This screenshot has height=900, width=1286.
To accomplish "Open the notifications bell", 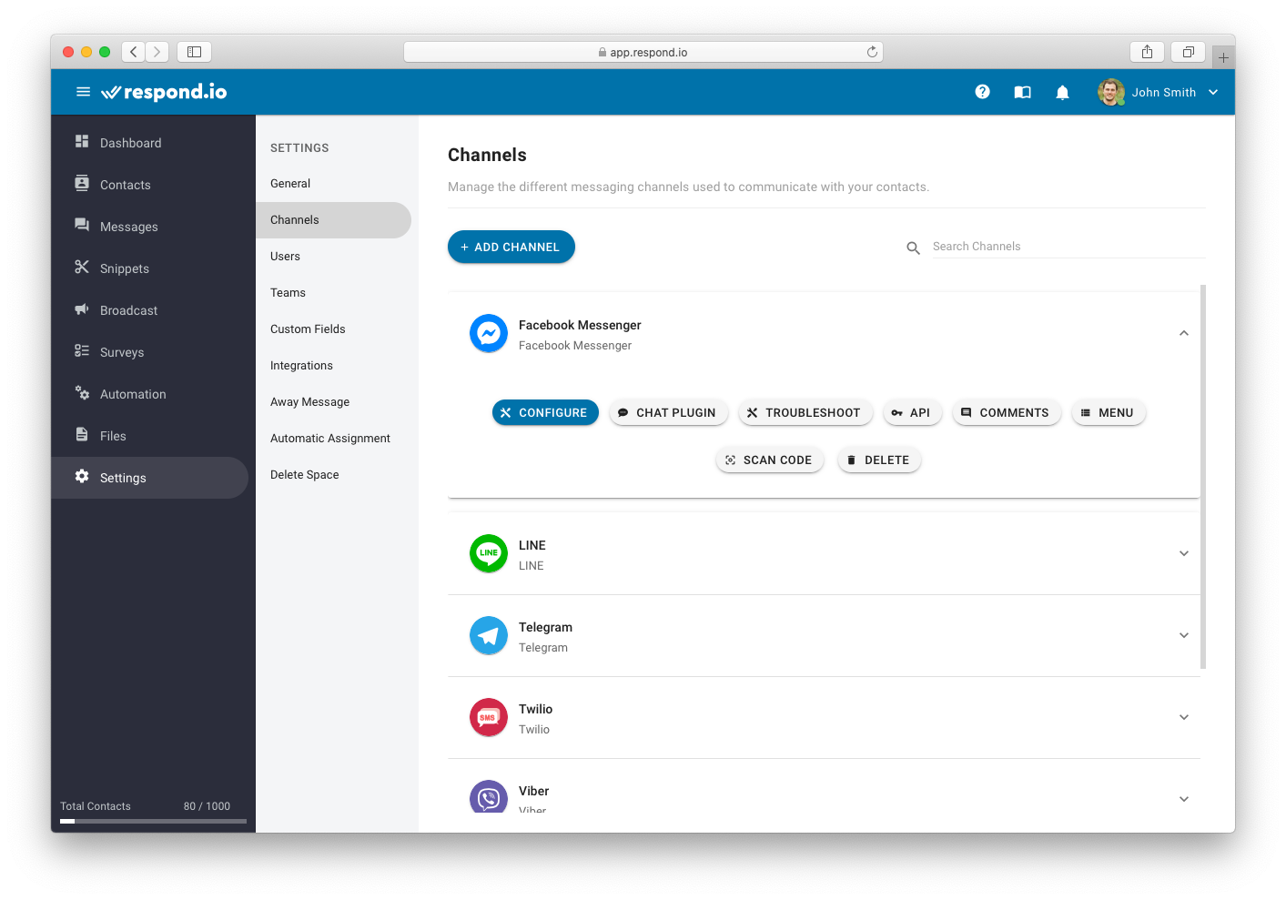I will tap(1062, 92).
